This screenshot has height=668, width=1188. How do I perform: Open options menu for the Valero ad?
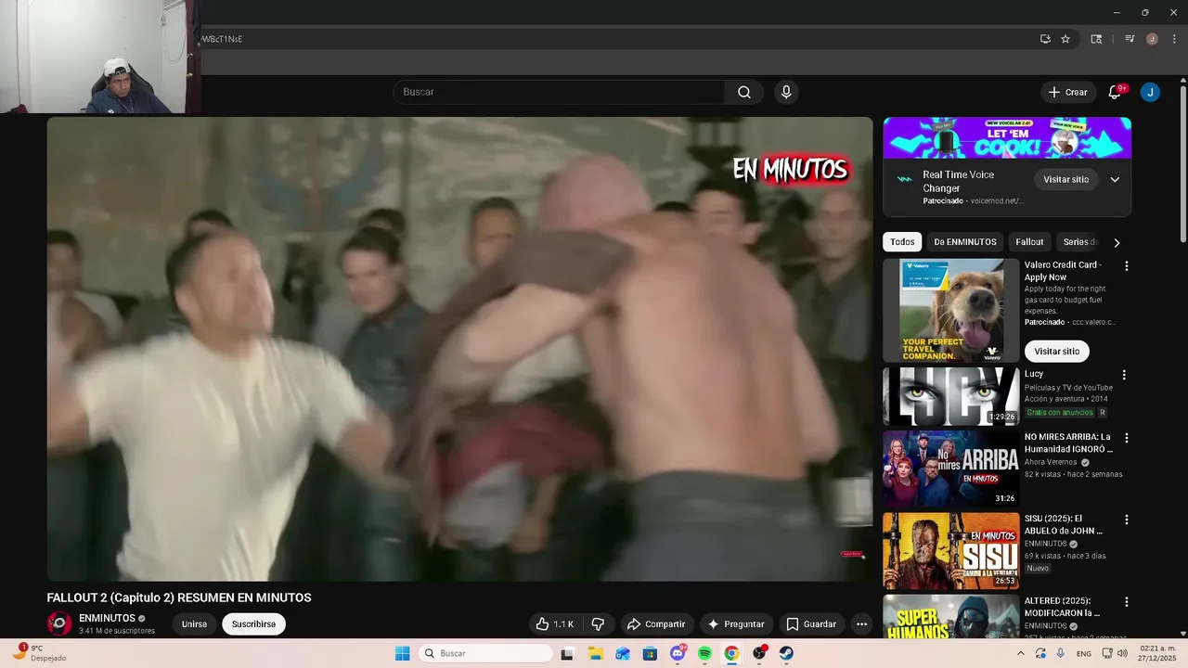pyautogui.click(x=1127, y=266)
